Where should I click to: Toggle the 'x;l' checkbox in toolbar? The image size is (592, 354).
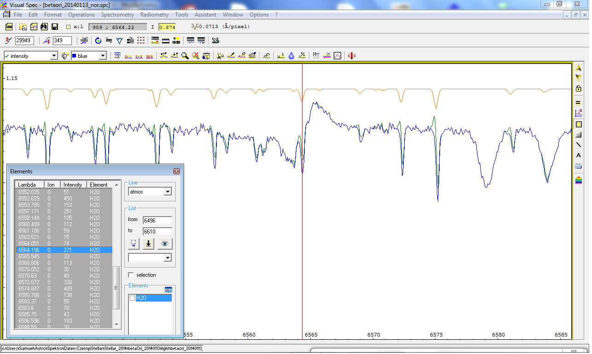[69, 27]
